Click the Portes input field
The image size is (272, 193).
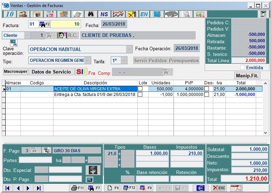click(35, 160)
